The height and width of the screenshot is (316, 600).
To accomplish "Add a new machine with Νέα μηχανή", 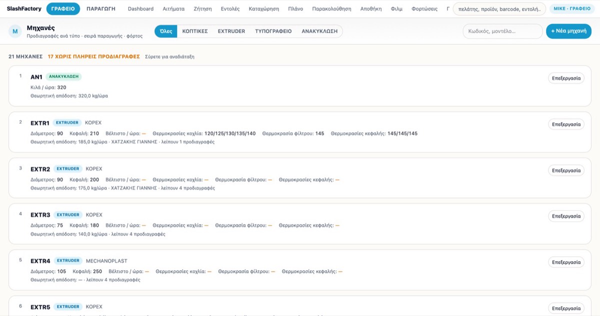I will [x=568, y=31].
